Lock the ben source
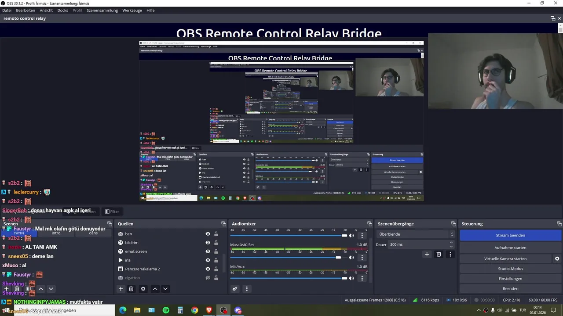 (x=216, y=234)
